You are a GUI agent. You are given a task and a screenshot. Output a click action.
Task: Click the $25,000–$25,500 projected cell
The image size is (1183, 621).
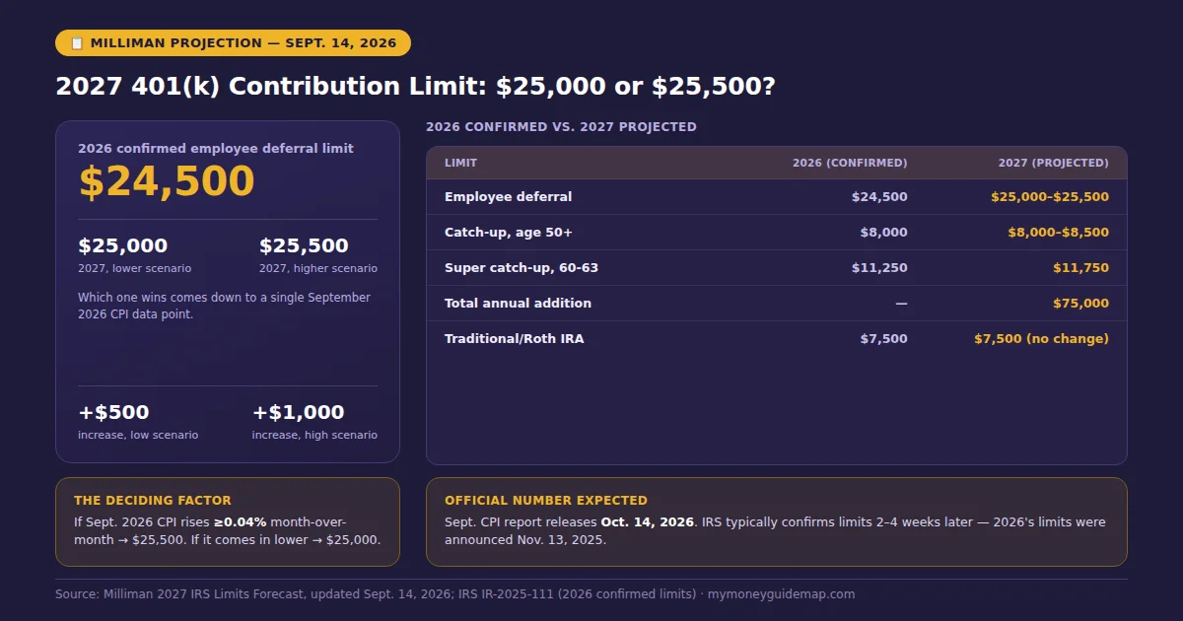click(1050, 196)
